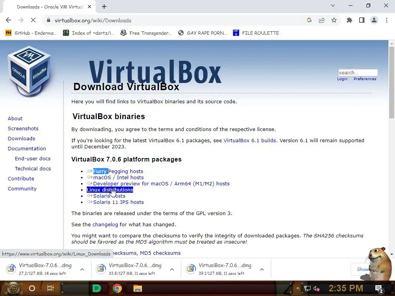Viewport: 395px width, 296px height.
Task: Open download item at 33.8/127 MB
Action: tap(130, 269)
